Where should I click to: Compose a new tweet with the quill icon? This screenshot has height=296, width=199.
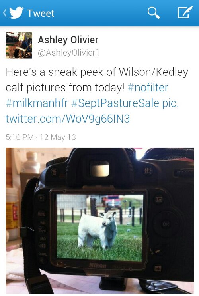(185, 12)
